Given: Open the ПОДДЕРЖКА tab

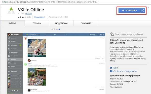Looking at the screenshot, I should [x=61, y=23].
